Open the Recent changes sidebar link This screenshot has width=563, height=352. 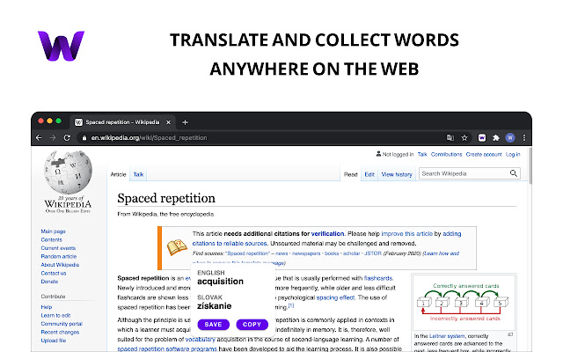click(60, 333)
